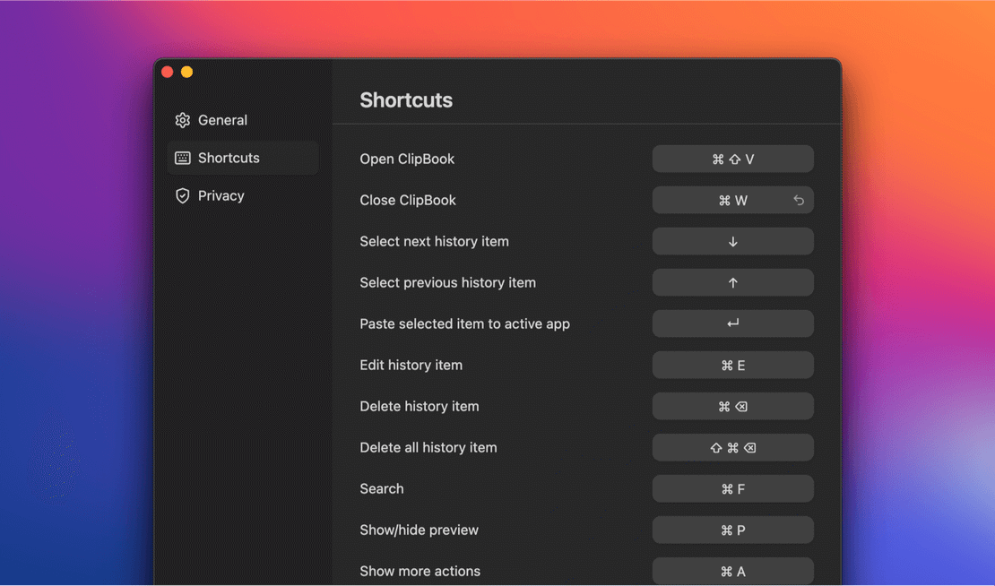This screenshot has width=995, height=586.
Task: Edit the Paste selected item shortcut field
Action: (733, 324)
